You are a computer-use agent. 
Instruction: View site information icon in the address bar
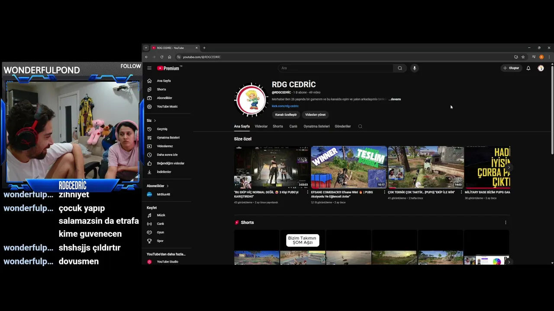point(179,57)
